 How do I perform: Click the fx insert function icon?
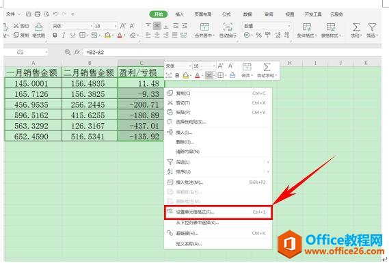[77, 52]
